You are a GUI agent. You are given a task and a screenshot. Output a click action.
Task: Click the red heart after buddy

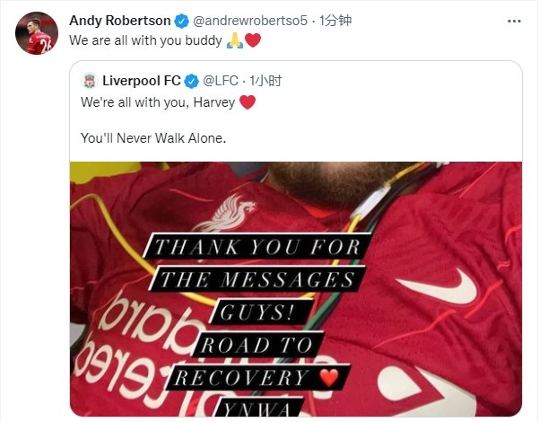(x=253, y=40)
